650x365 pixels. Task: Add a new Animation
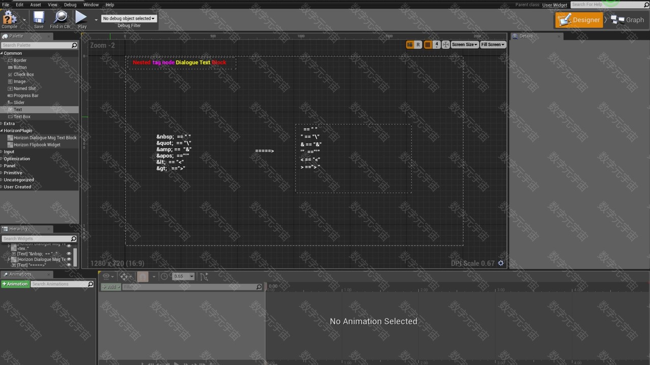click(15, 284)
